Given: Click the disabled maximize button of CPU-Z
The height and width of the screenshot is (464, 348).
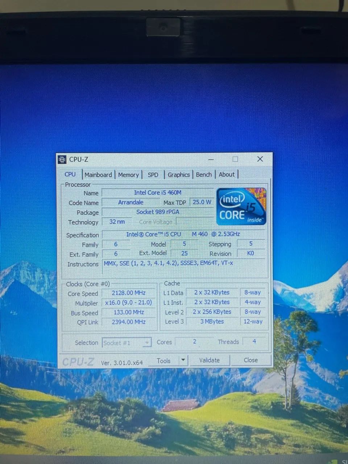Looking at the screenshot, I should coord(235,159).
